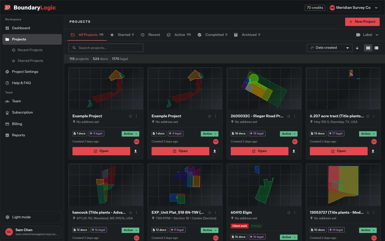Open the Date created sort dropdown
385x241 pixels.
tap(330, 48)
